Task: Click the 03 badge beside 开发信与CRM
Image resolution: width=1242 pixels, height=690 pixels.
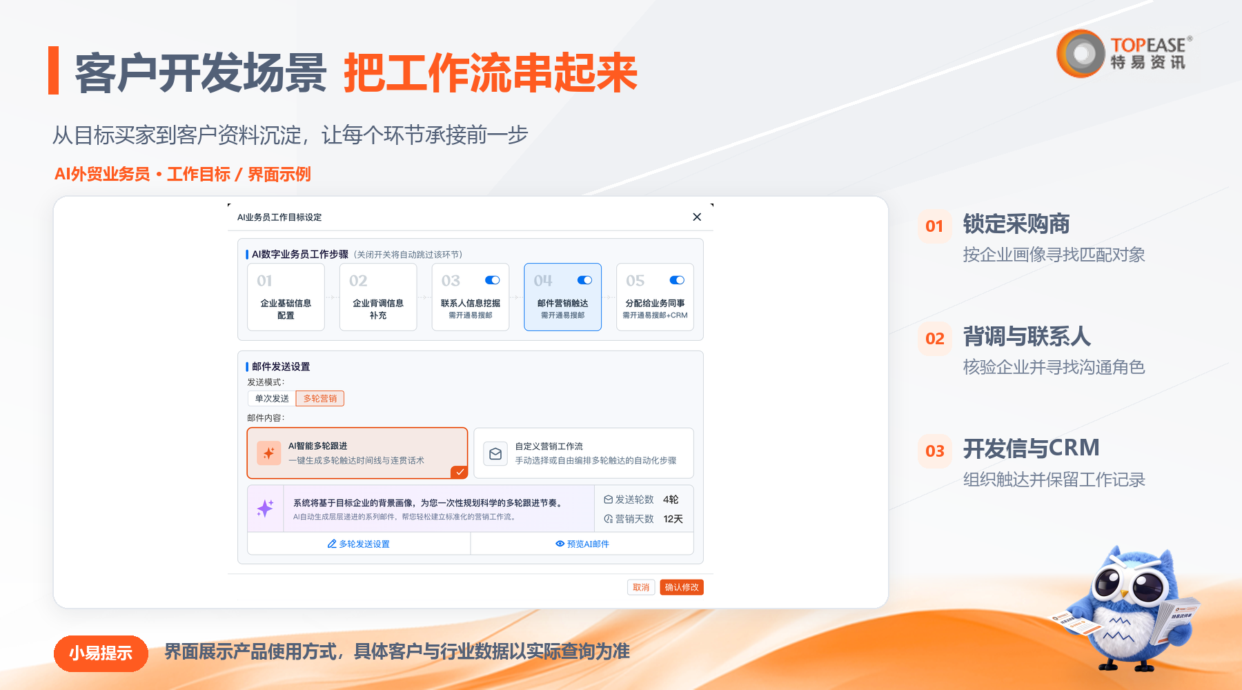Action: point(934,451)
